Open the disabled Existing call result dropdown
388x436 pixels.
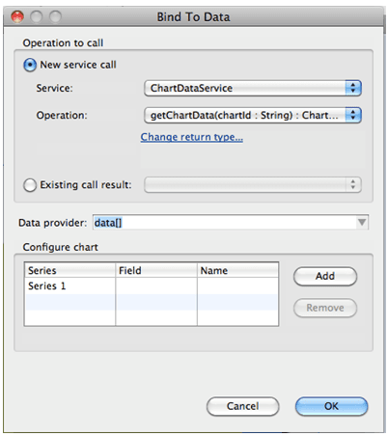coord(253,185)
